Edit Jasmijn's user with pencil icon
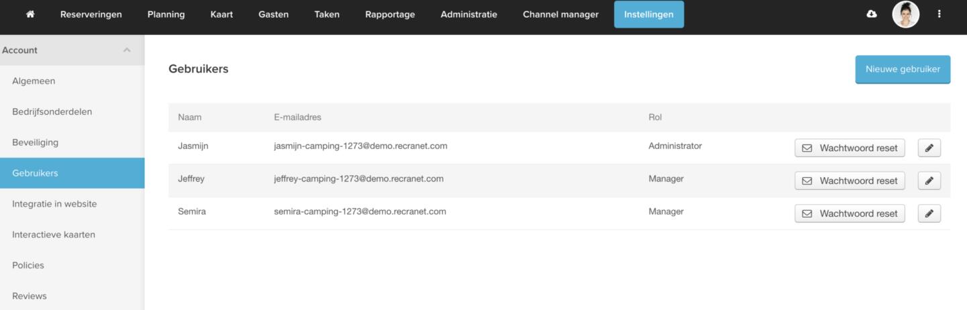 [929, 148]
